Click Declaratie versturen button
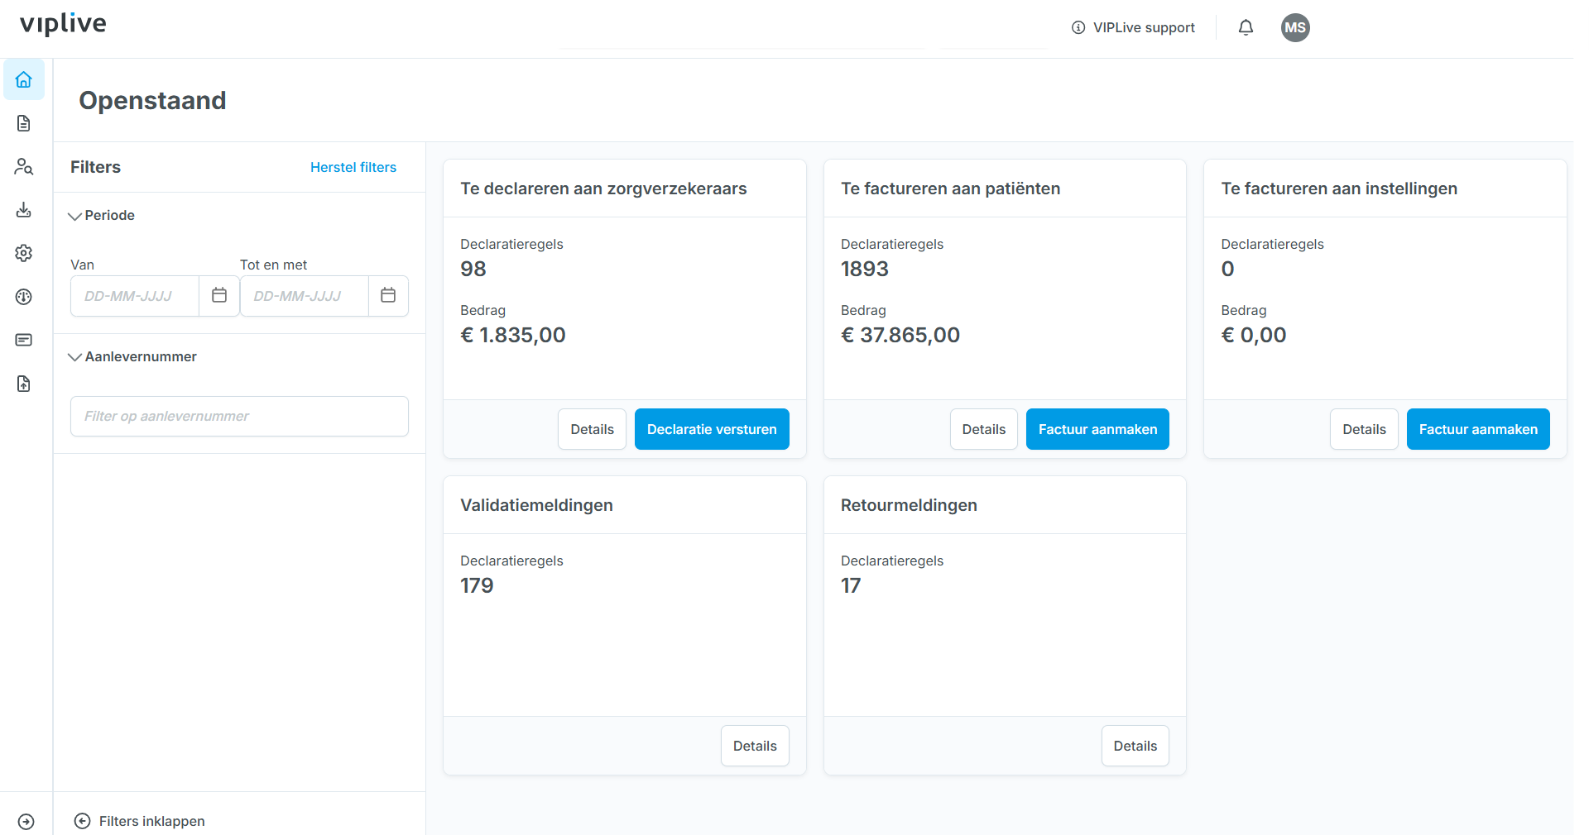The height and width of the screenshot is (835, 1589). (x=712, y=429)
